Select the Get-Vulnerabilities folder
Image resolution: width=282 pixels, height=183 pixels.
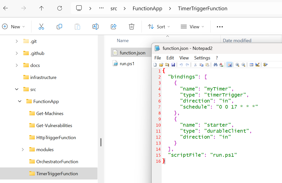click(51, 125)
